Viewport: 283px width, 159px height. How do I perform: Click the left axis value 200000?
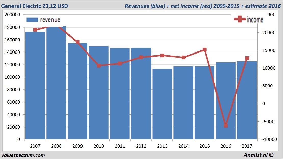tap(12, 15)
